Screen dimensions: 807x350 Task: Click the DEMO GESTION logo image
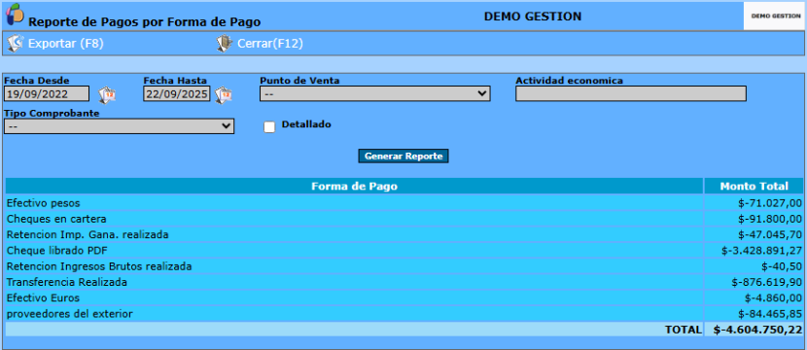click(x=774, y=16)
